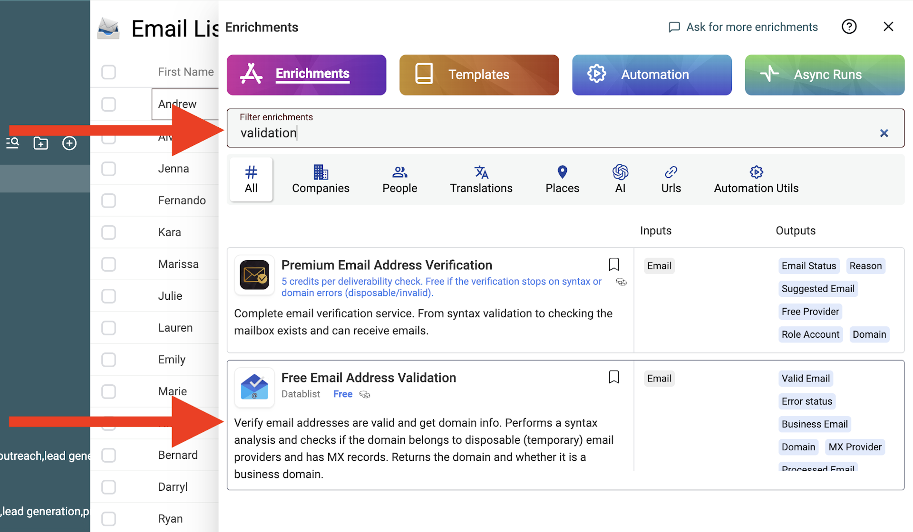Select the All filter category tab
The image size is (913, 532).
click(x=251, y=179)
